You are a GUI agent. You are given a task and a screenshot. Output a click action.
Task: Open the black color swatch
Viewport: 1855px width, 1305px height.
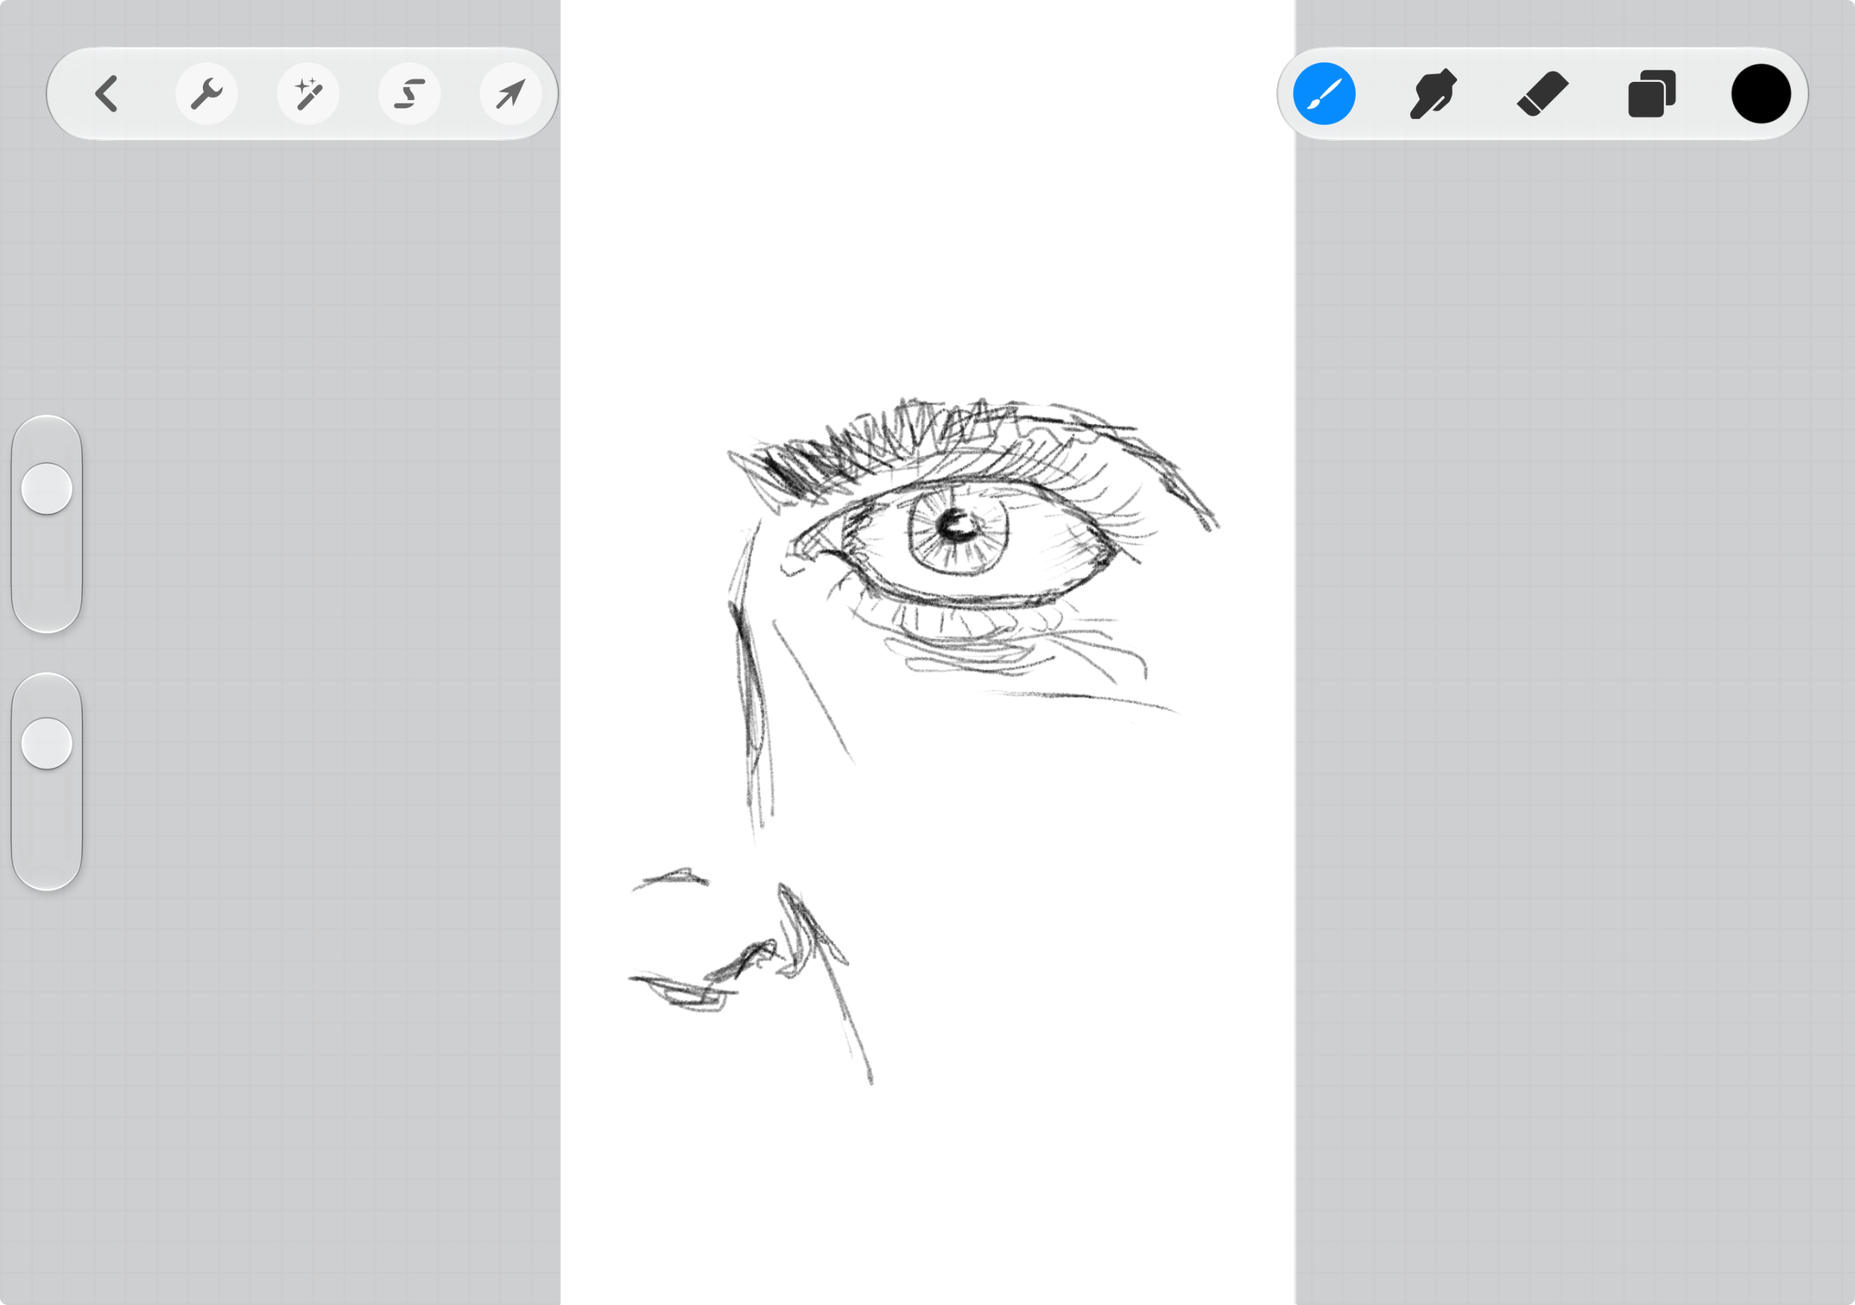(1762, 93)
